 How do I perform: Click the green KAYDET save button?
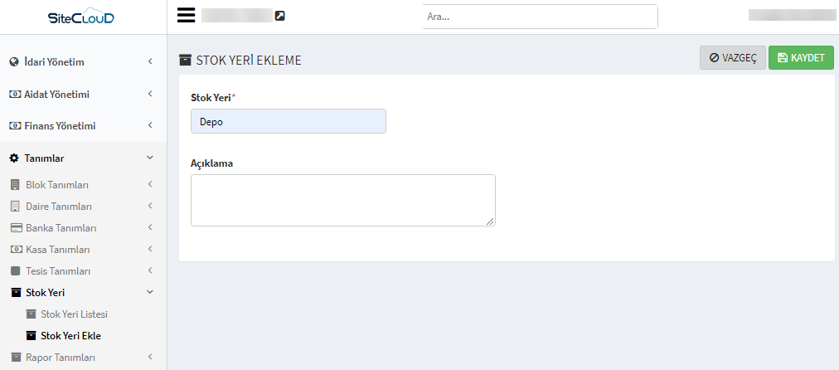pos(801,58)
